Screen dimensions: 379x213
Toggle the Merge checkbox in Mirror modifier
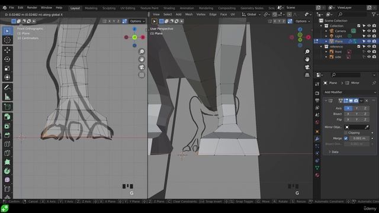pyautogui.click(x=346, y=138)
